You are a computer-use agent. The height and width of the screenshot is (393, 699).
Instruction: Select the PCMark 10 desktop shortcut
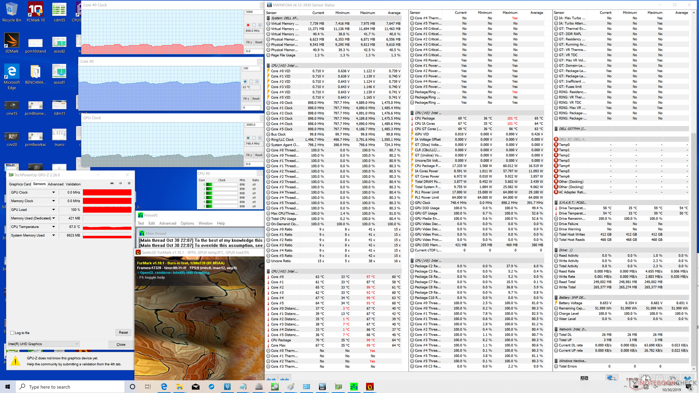[36, 12]
